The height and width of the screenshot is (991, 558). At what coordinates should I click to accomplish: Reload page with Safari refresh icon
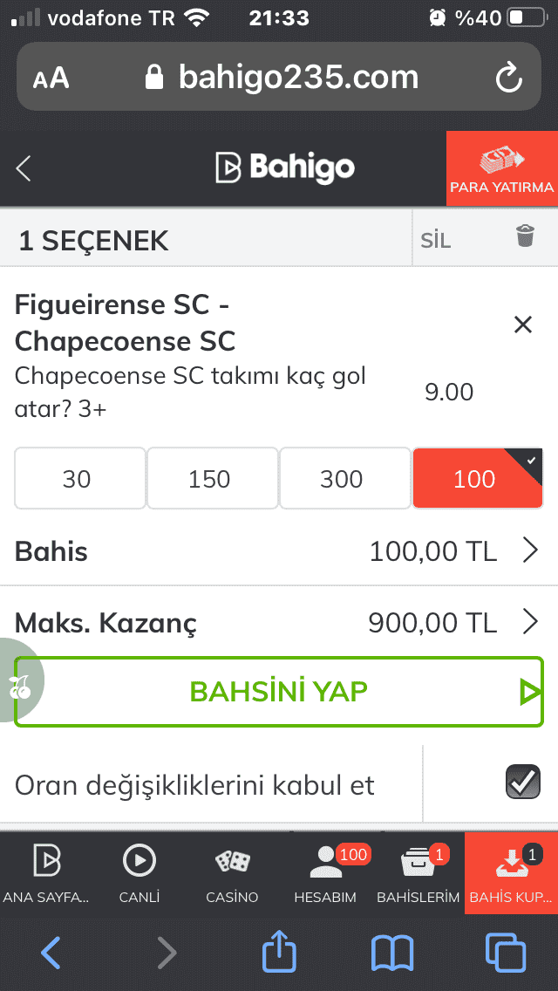point(508,79)
